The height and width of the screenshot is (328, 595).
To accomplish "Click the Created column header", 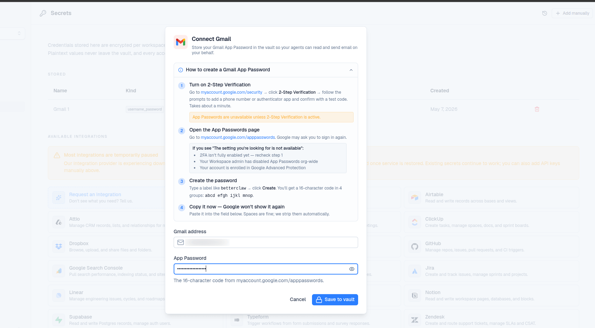I will tap(440, 91).
